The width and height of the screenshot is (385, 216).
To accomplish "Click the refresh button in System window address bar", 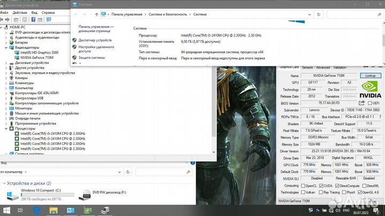I will (x=319, y=14).
